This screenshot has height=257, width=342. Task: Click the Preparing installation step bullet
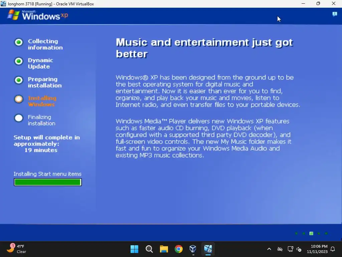[x=19, y=80]
